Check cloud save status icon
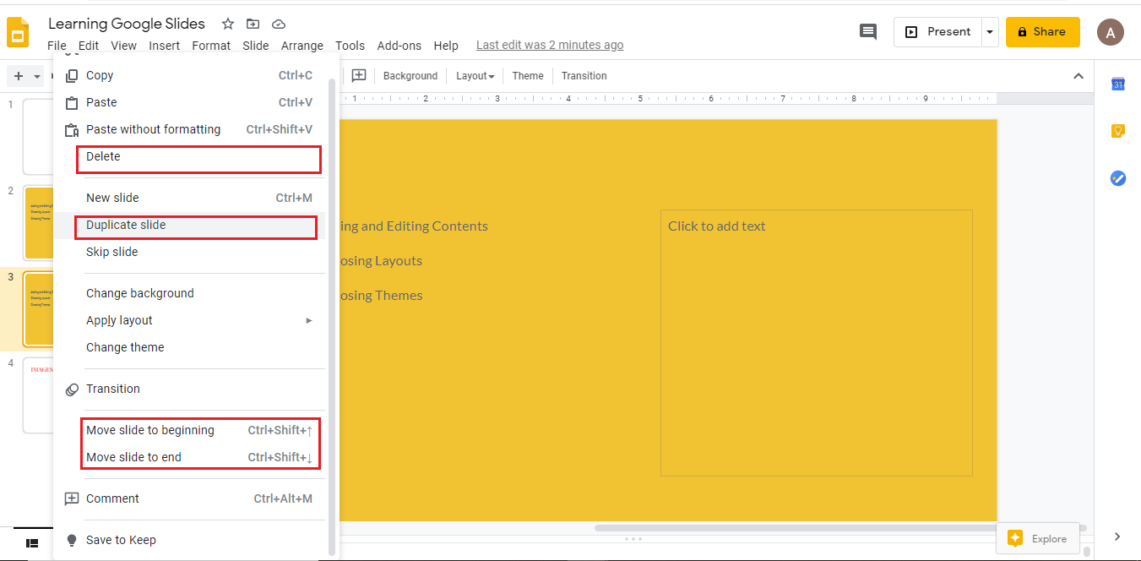The height and width of the screenshot is (561, 1141). (279, 24)
